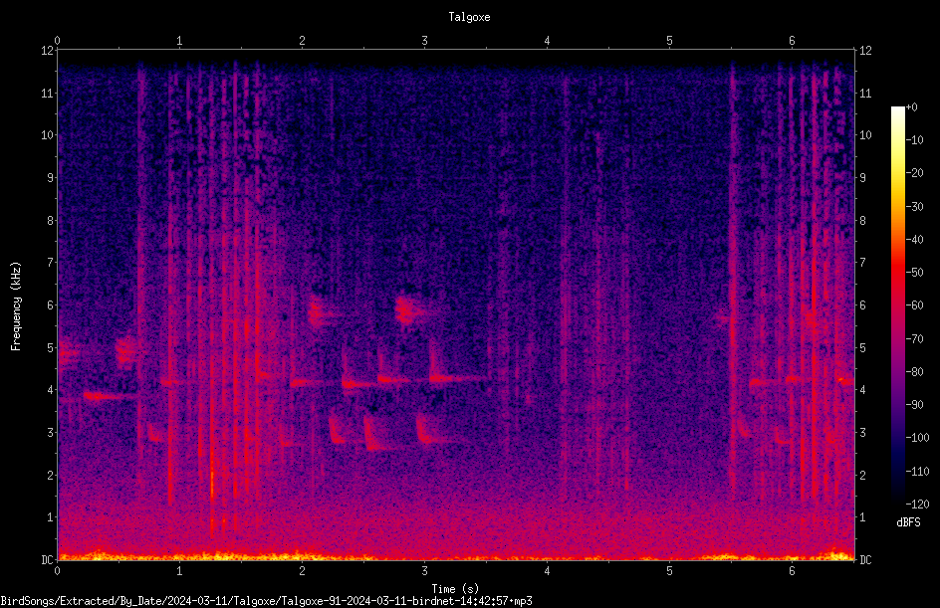Screen dimensions: 940x608
Task: Click the 1 second mark on bottom axis
Action: click(179, 571)
